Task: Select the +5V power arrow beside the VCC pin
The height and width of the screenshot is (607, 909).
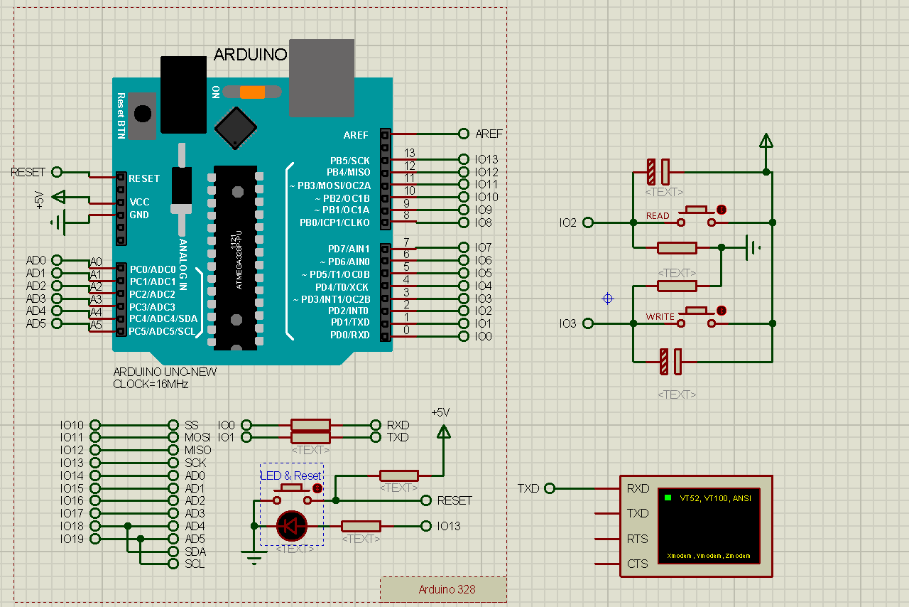Action: click(x=60, y=197)
